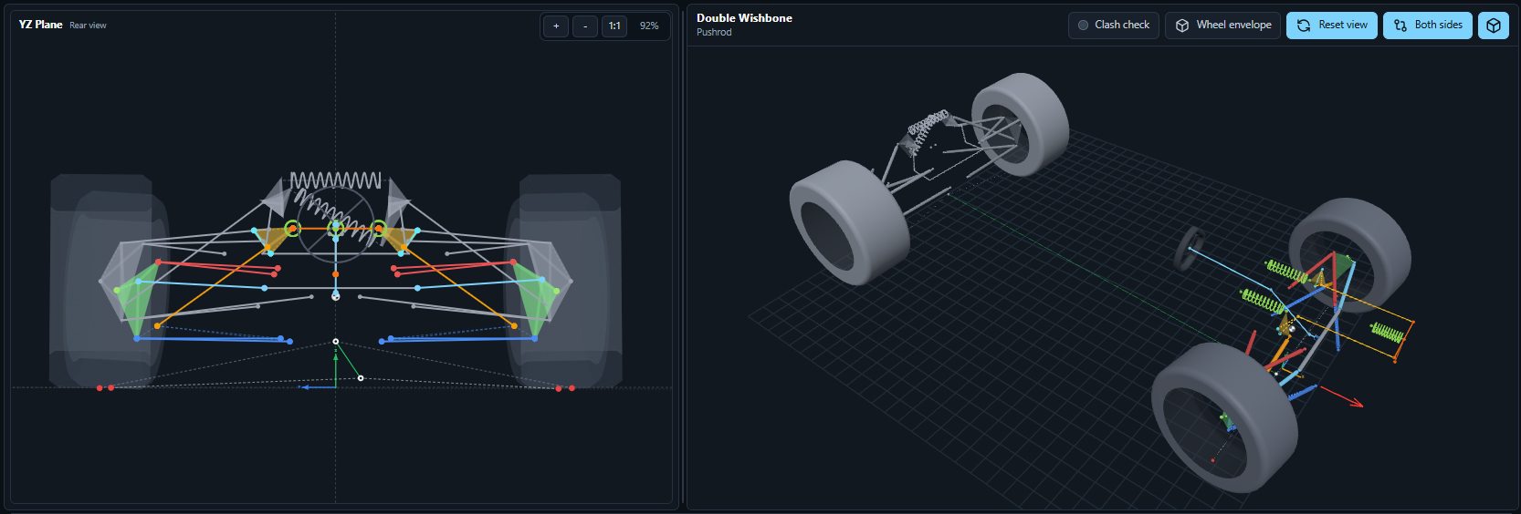Image resolution: width=1521 pixels, height=514 pixels.
Task: Toggle the Both sides display
Action: click(x=1428, y=26)
